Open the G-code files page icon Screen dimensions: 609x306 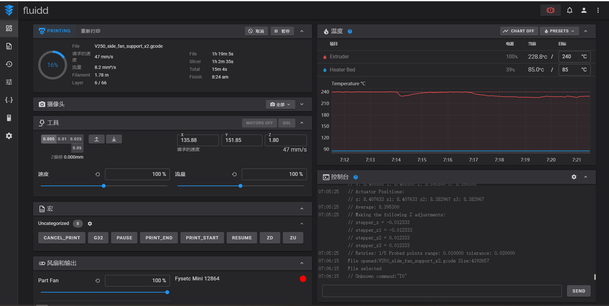[x=9, y=46]
